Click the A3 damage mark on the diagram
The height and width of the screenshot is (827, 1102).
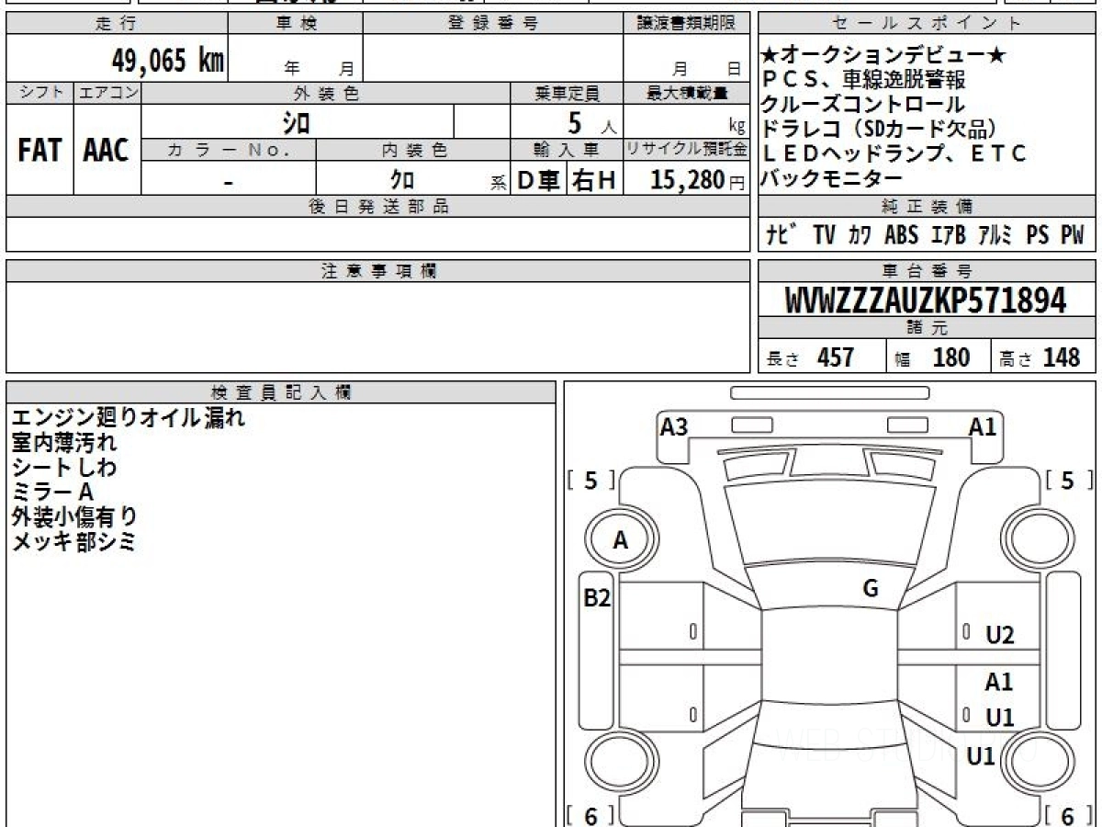pyautogui.click(x=674, y=426)
